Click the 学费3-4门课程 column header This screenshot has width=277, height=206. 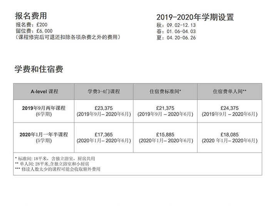103,91
